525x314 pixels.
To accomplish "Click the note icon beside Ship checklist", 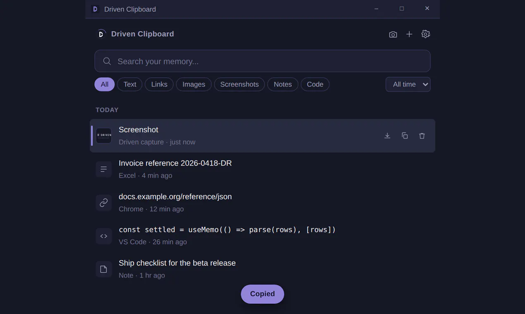I will coord(104,269).
